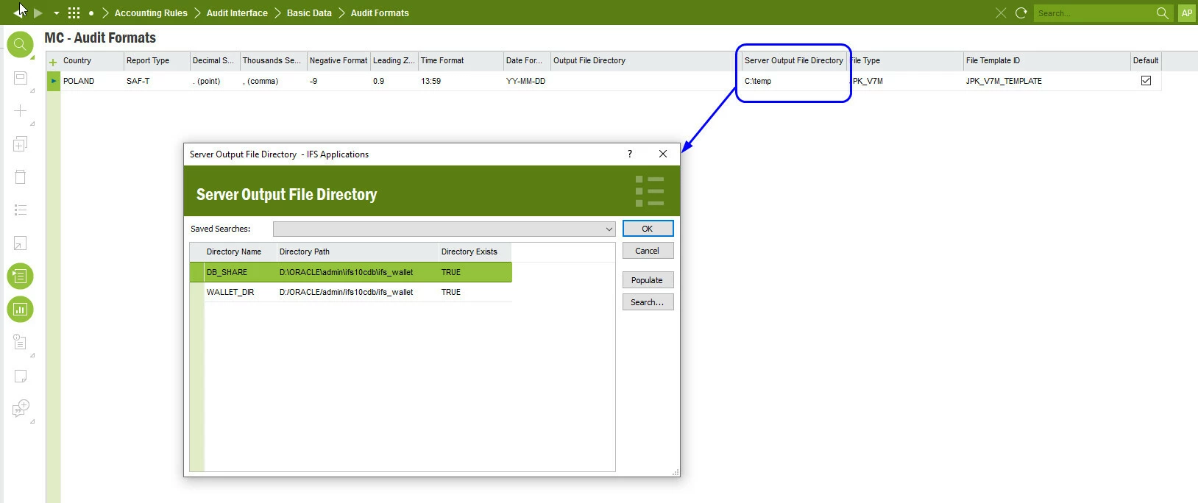Click the duplicate record icon in sidebar
This screenshot has height=503, width=1198.
click(21, 144)
